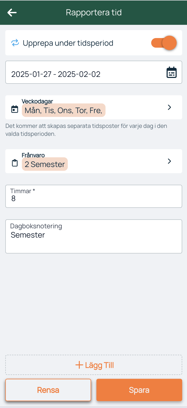Viewport: 187px width, 408px height.
Task: Open the weekdays selection chip Mån, Tis, Ons
Action: pyautogui.click(x=63, y=110)
